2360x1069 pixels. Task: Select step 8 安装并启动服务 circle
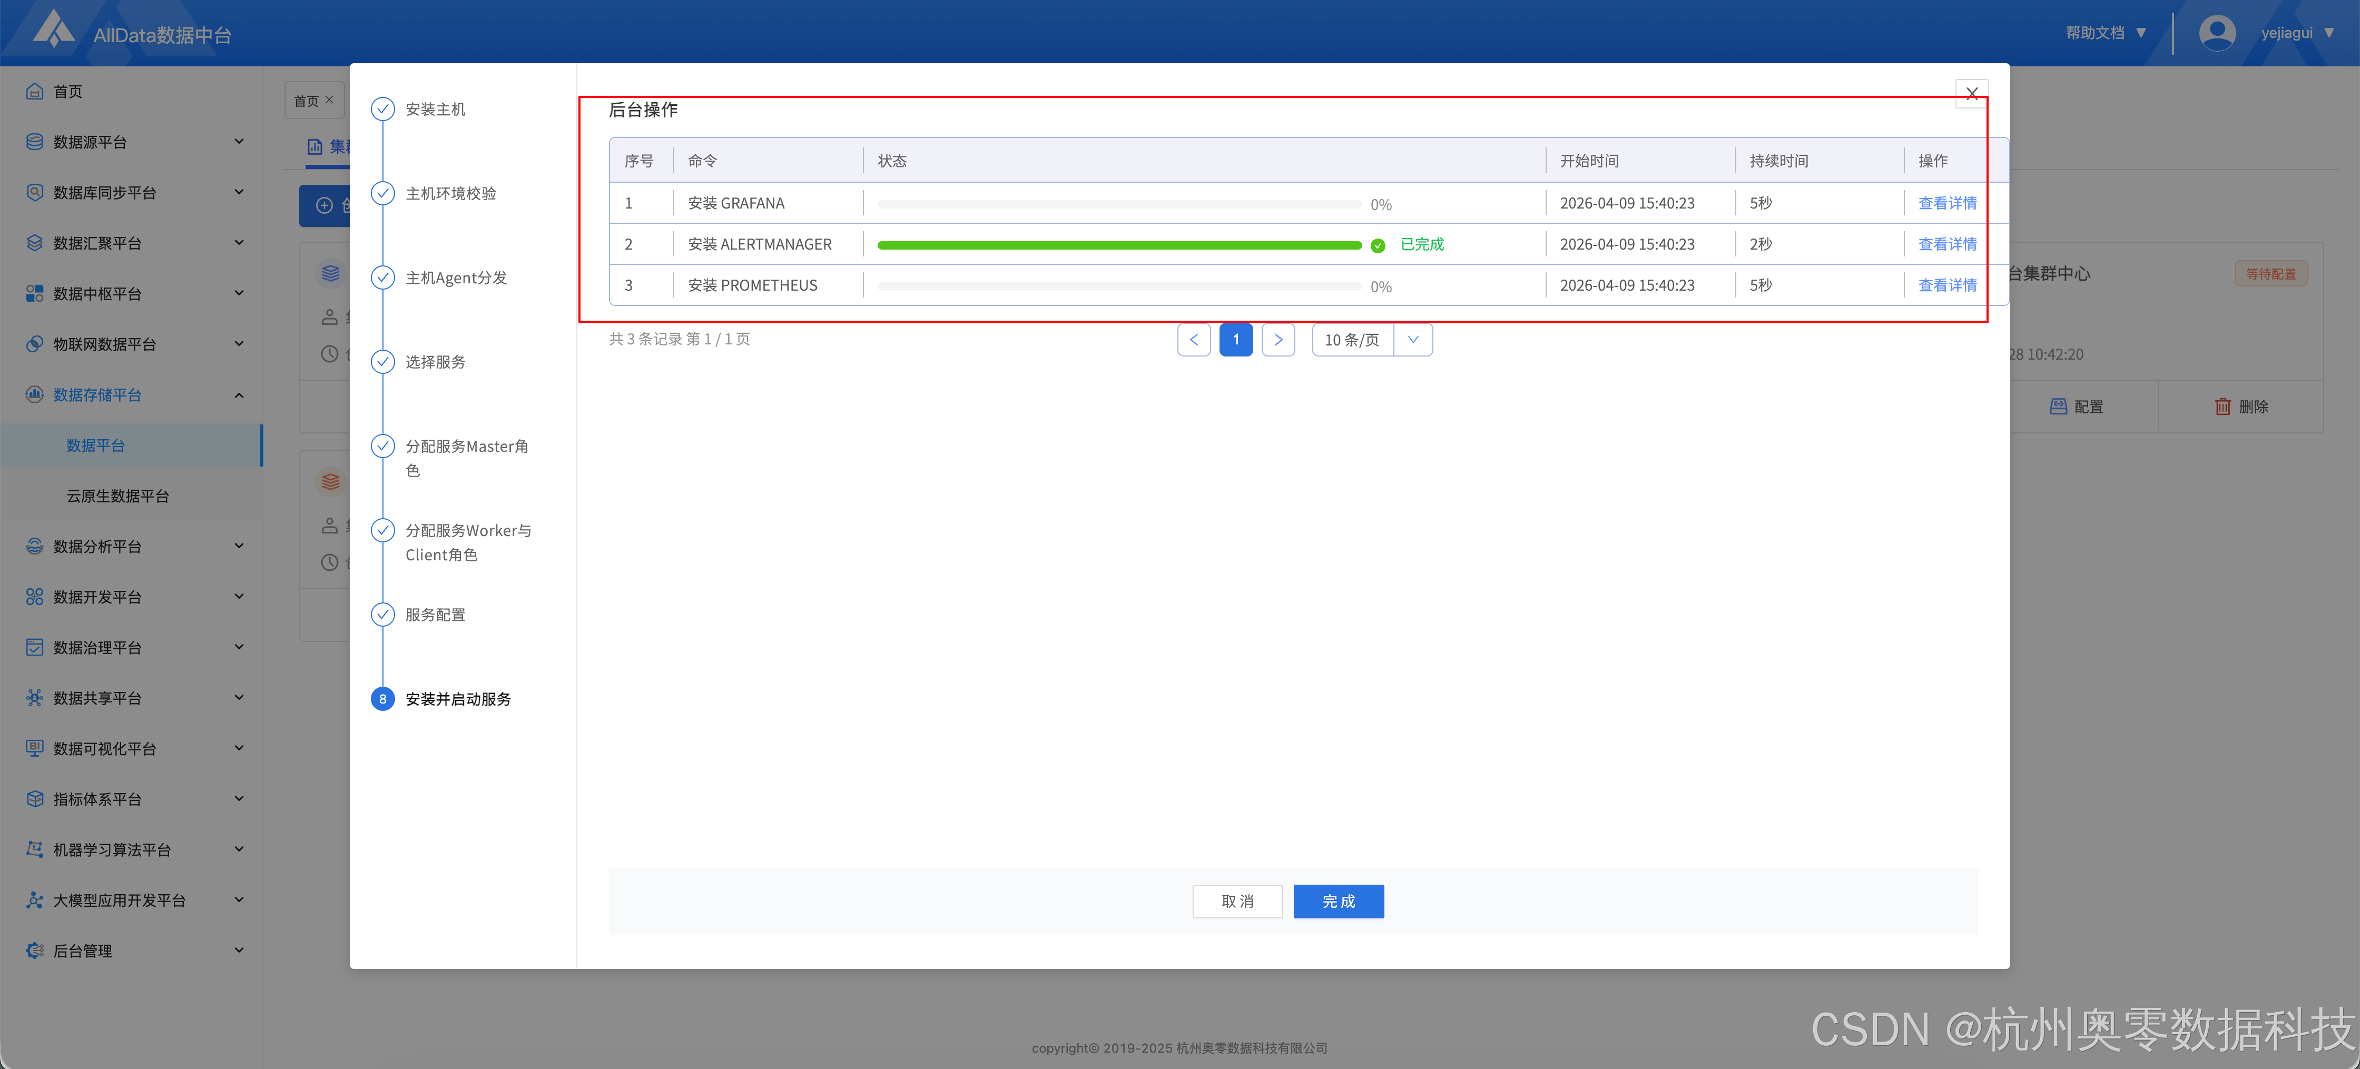coord(382,699)
